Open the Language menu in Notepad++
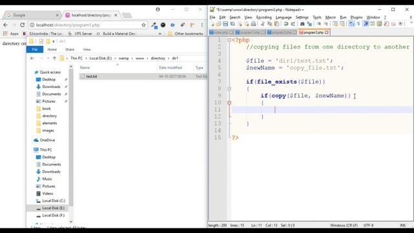 coord(283,17)
